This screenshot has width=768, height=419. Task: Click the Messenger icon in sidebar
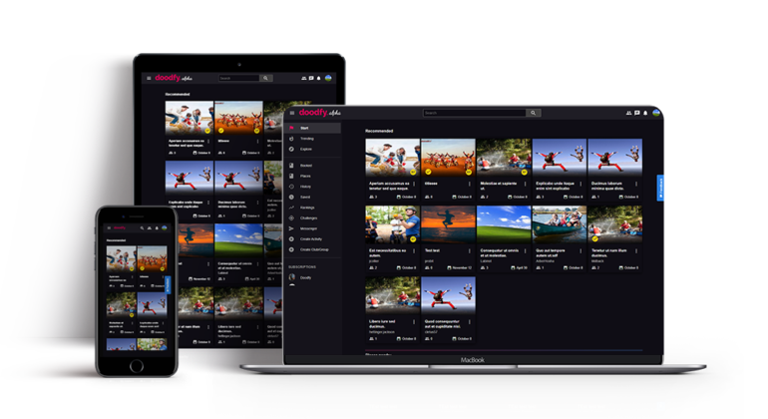click(x=290, y=228)
